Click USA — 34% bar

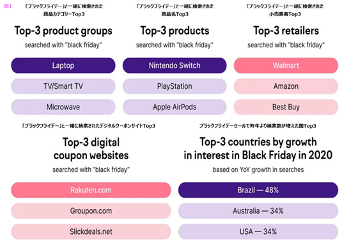(x=258, y=231)
